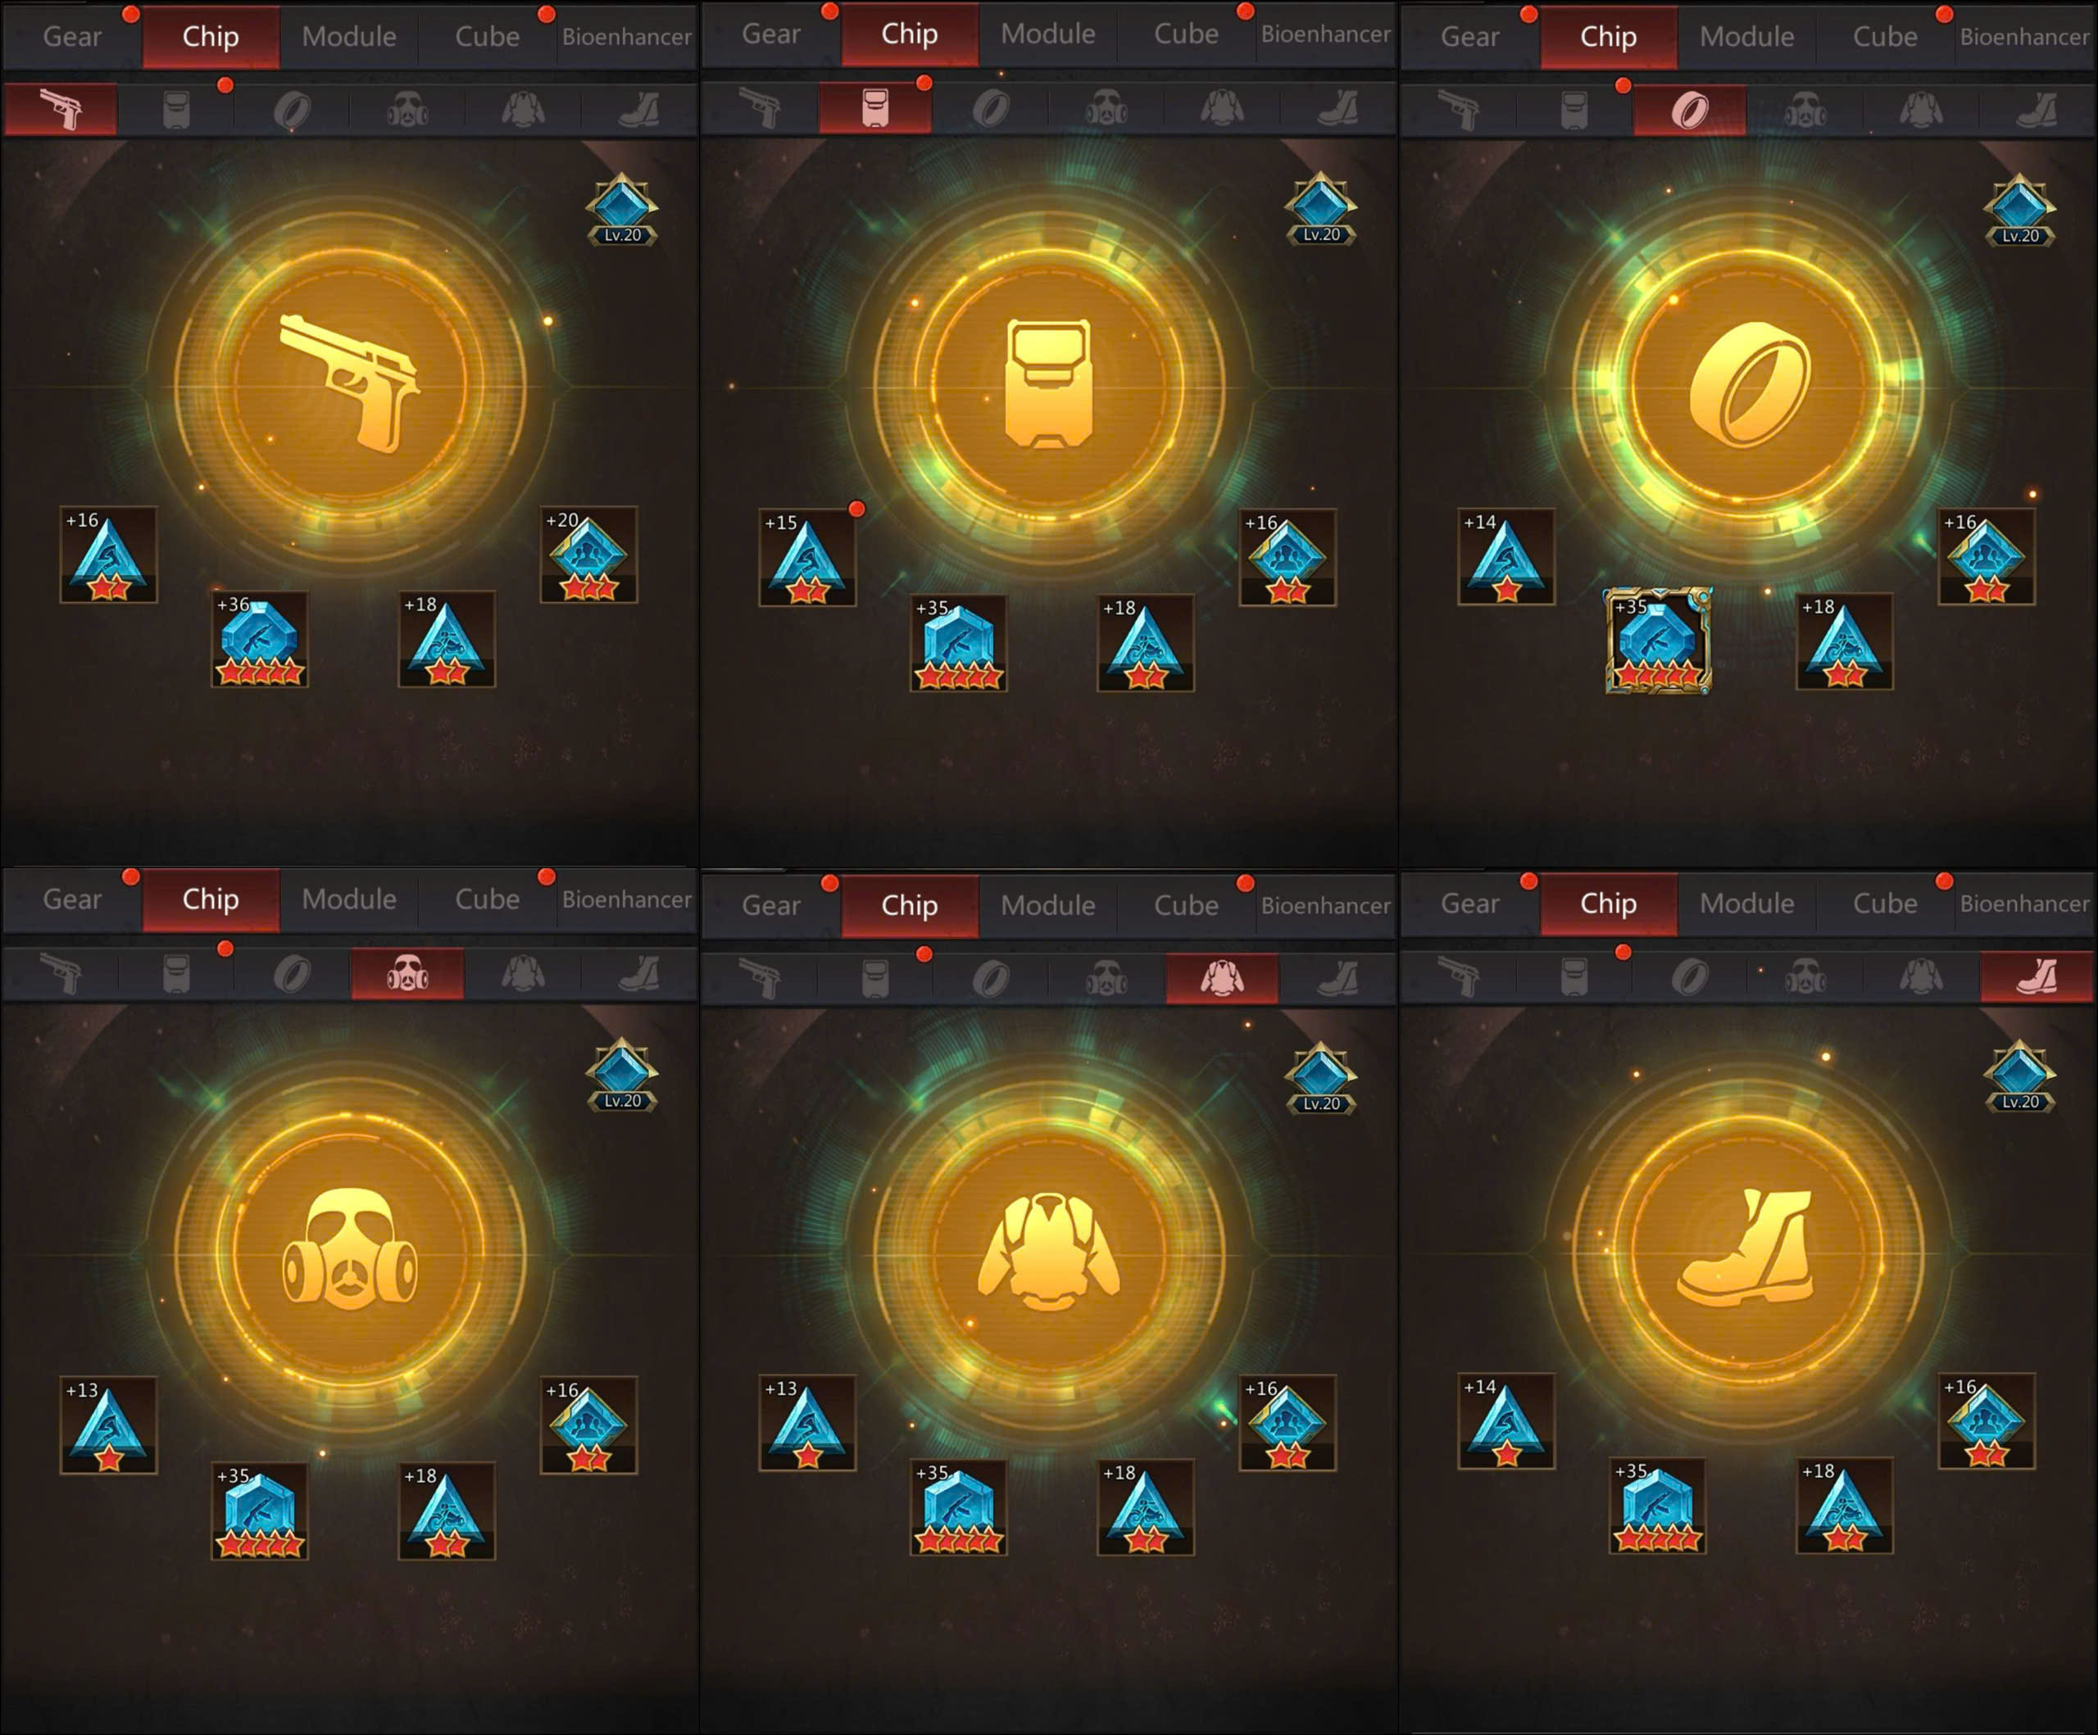Select the red highlighted armor vest slot tab
Viewport: 2098px width, 1735px height.
(x=875, y=108)
